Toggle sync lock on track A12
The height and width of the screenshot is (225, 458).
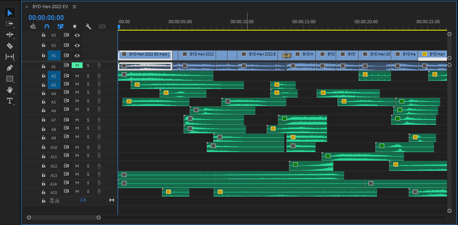point(66,165)
